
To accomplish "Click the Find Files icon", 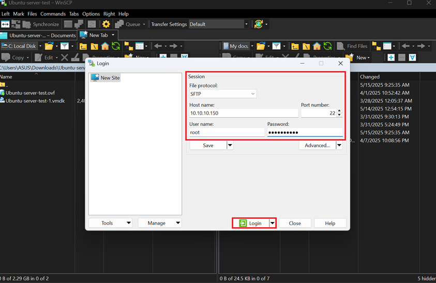I will (341, 46).
